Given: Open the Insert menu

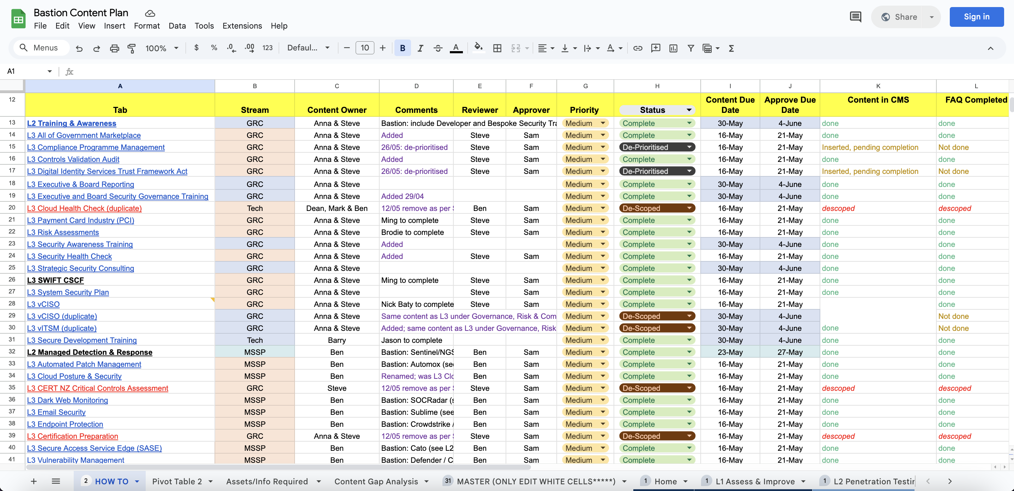Looking at the screenshot, I should (114, 26).
